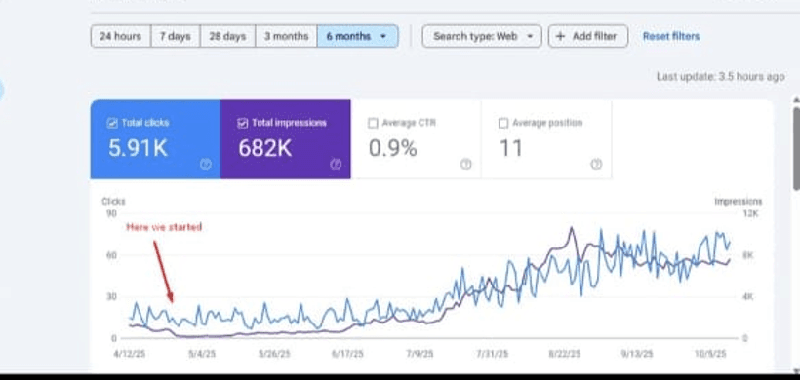Click the 12K impressions axis label
This screenshot has height=380, width=800.
pyautogui.click(x=750, y=214)
